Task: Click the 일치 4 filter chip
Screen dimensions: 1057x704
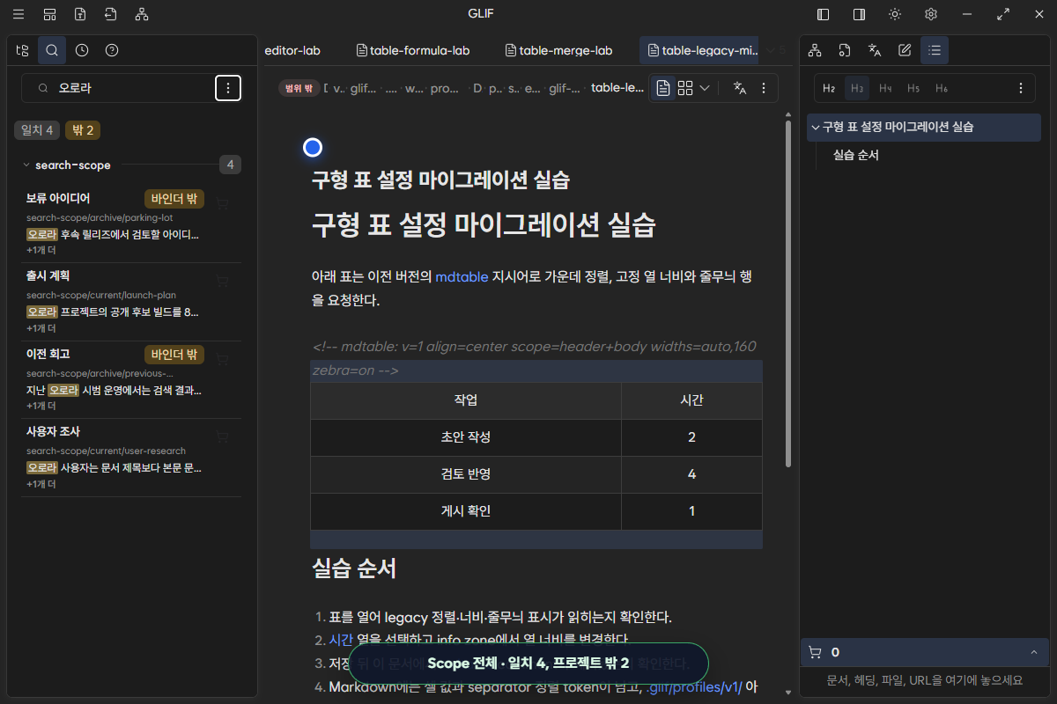Action: click(x=37, y=130)
